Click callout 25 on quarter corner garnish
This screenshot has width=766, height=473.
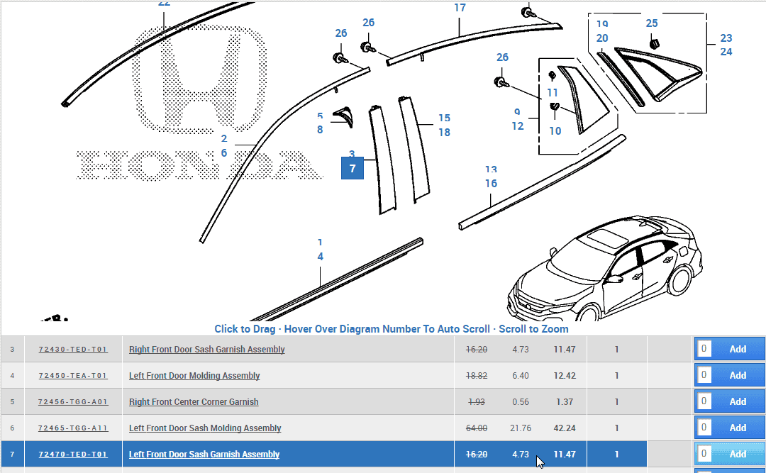(652, 23)
